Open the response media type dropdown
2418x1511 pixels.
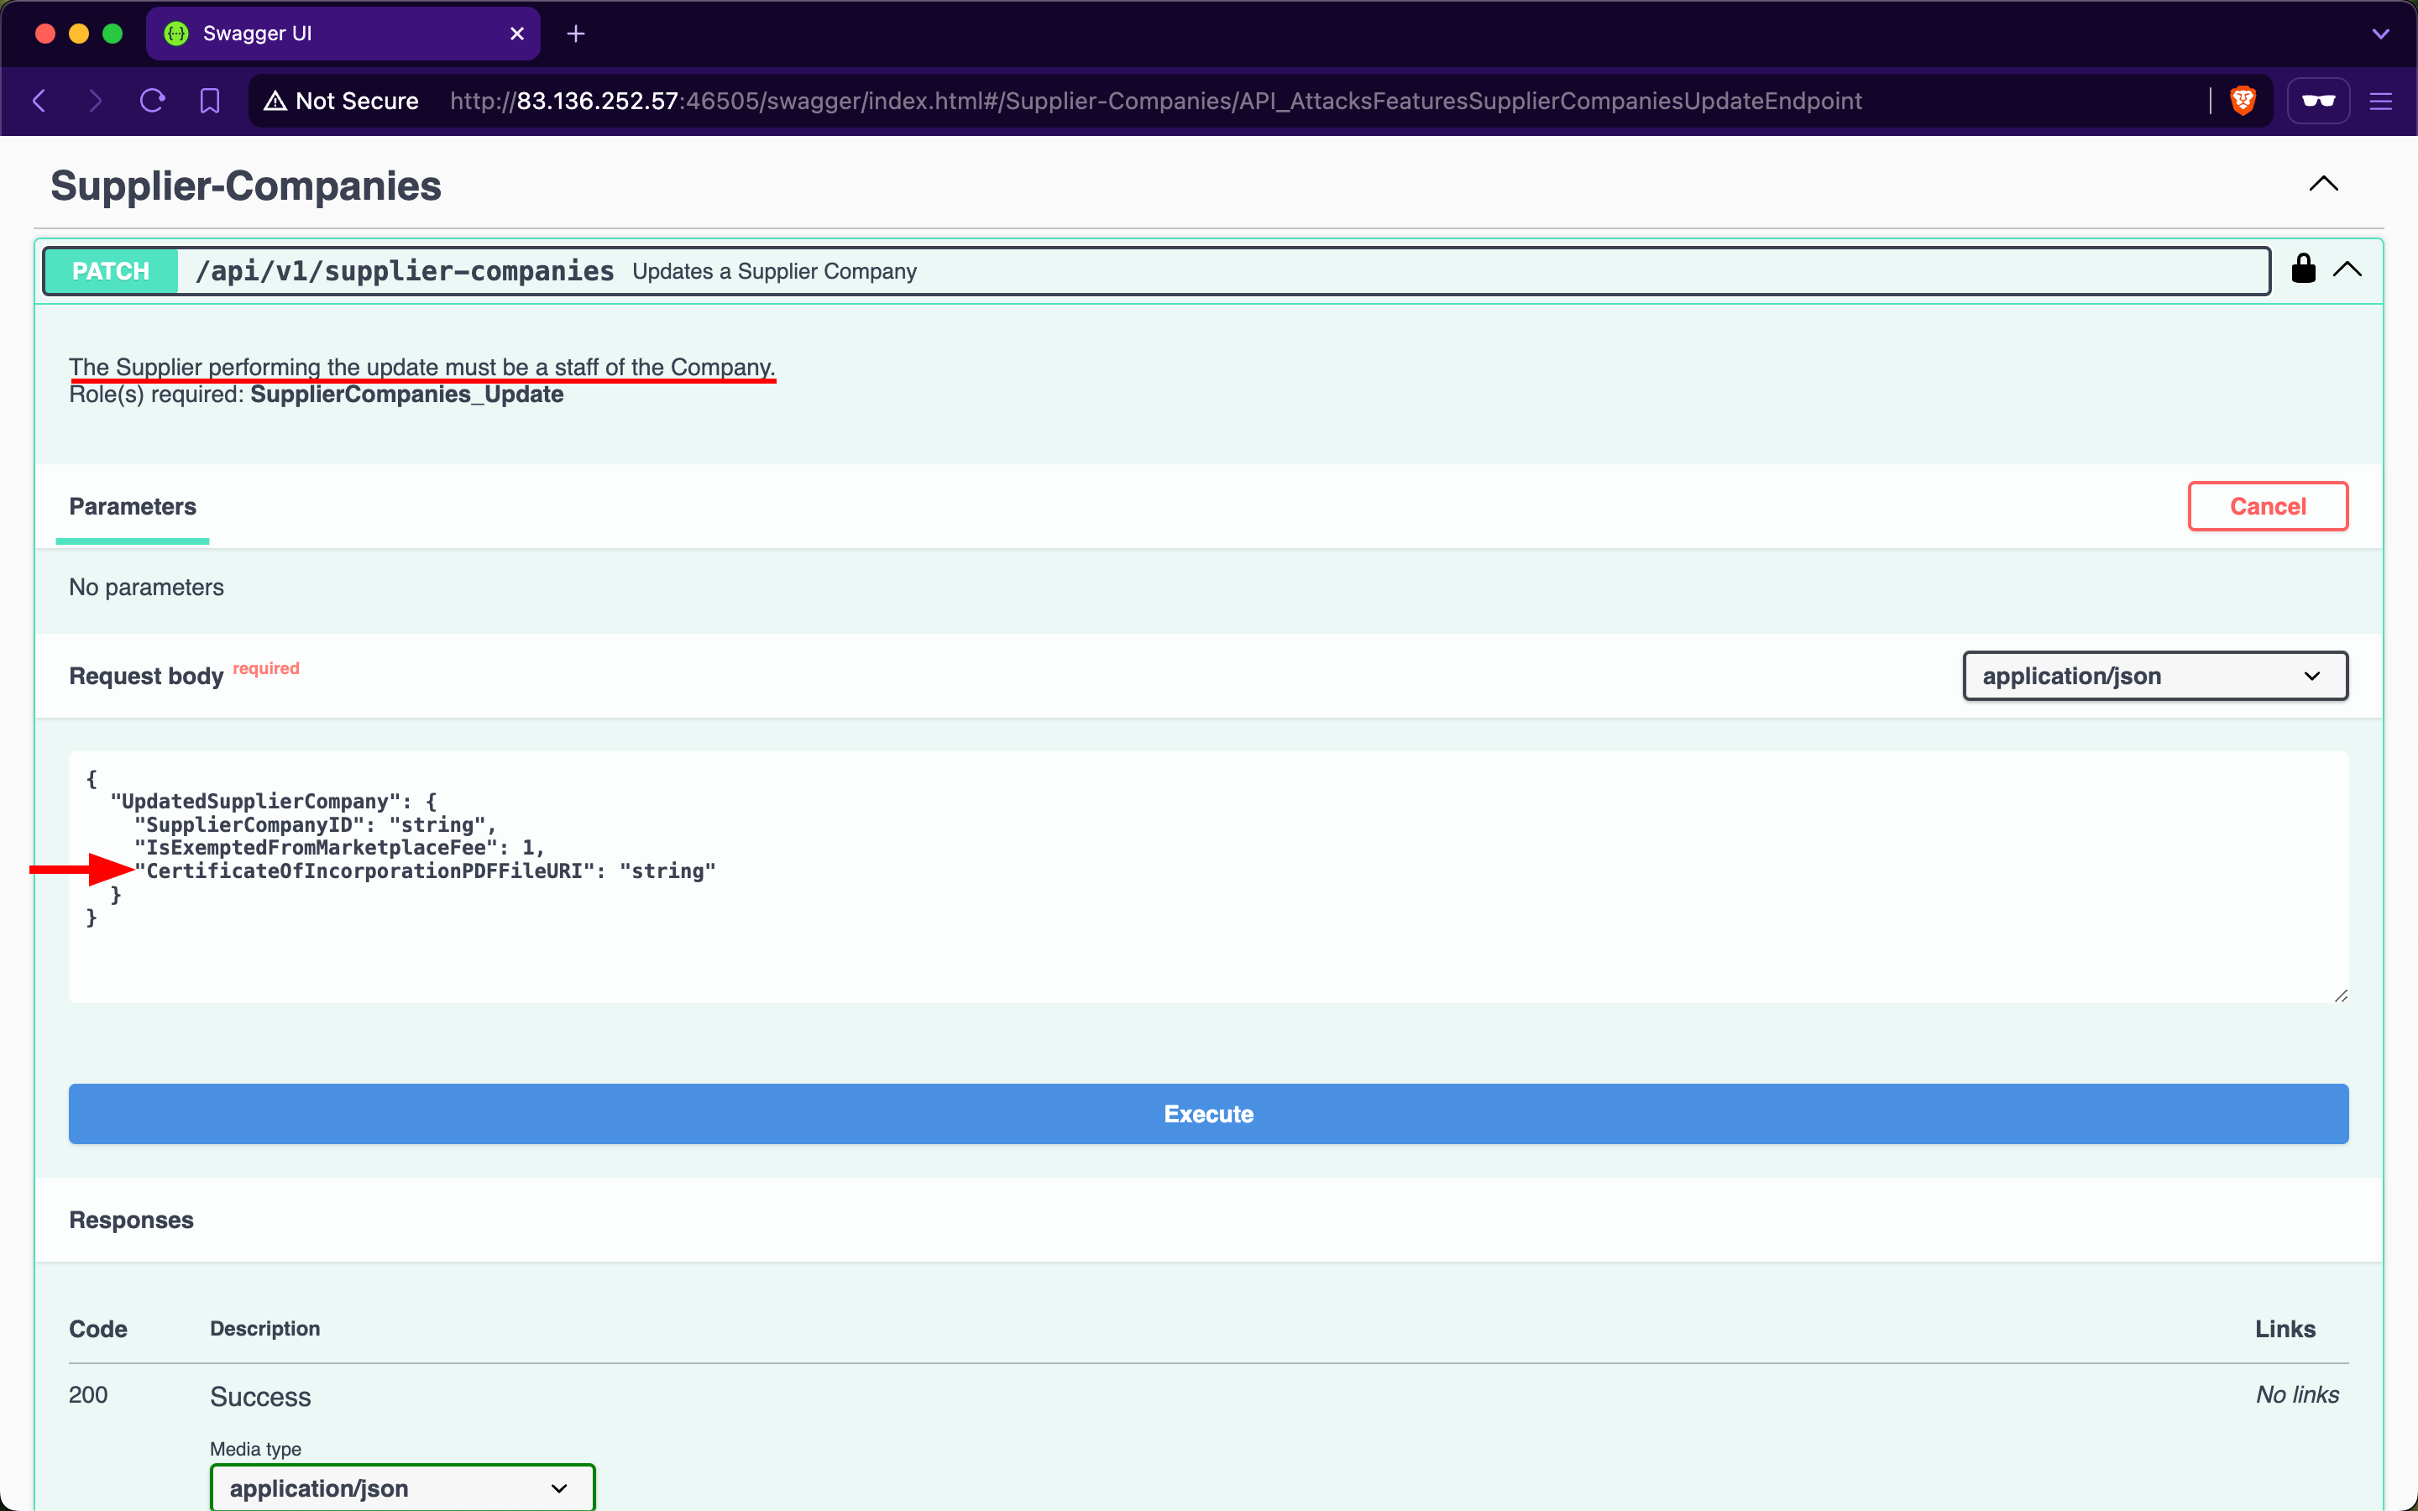[403, 1488]
